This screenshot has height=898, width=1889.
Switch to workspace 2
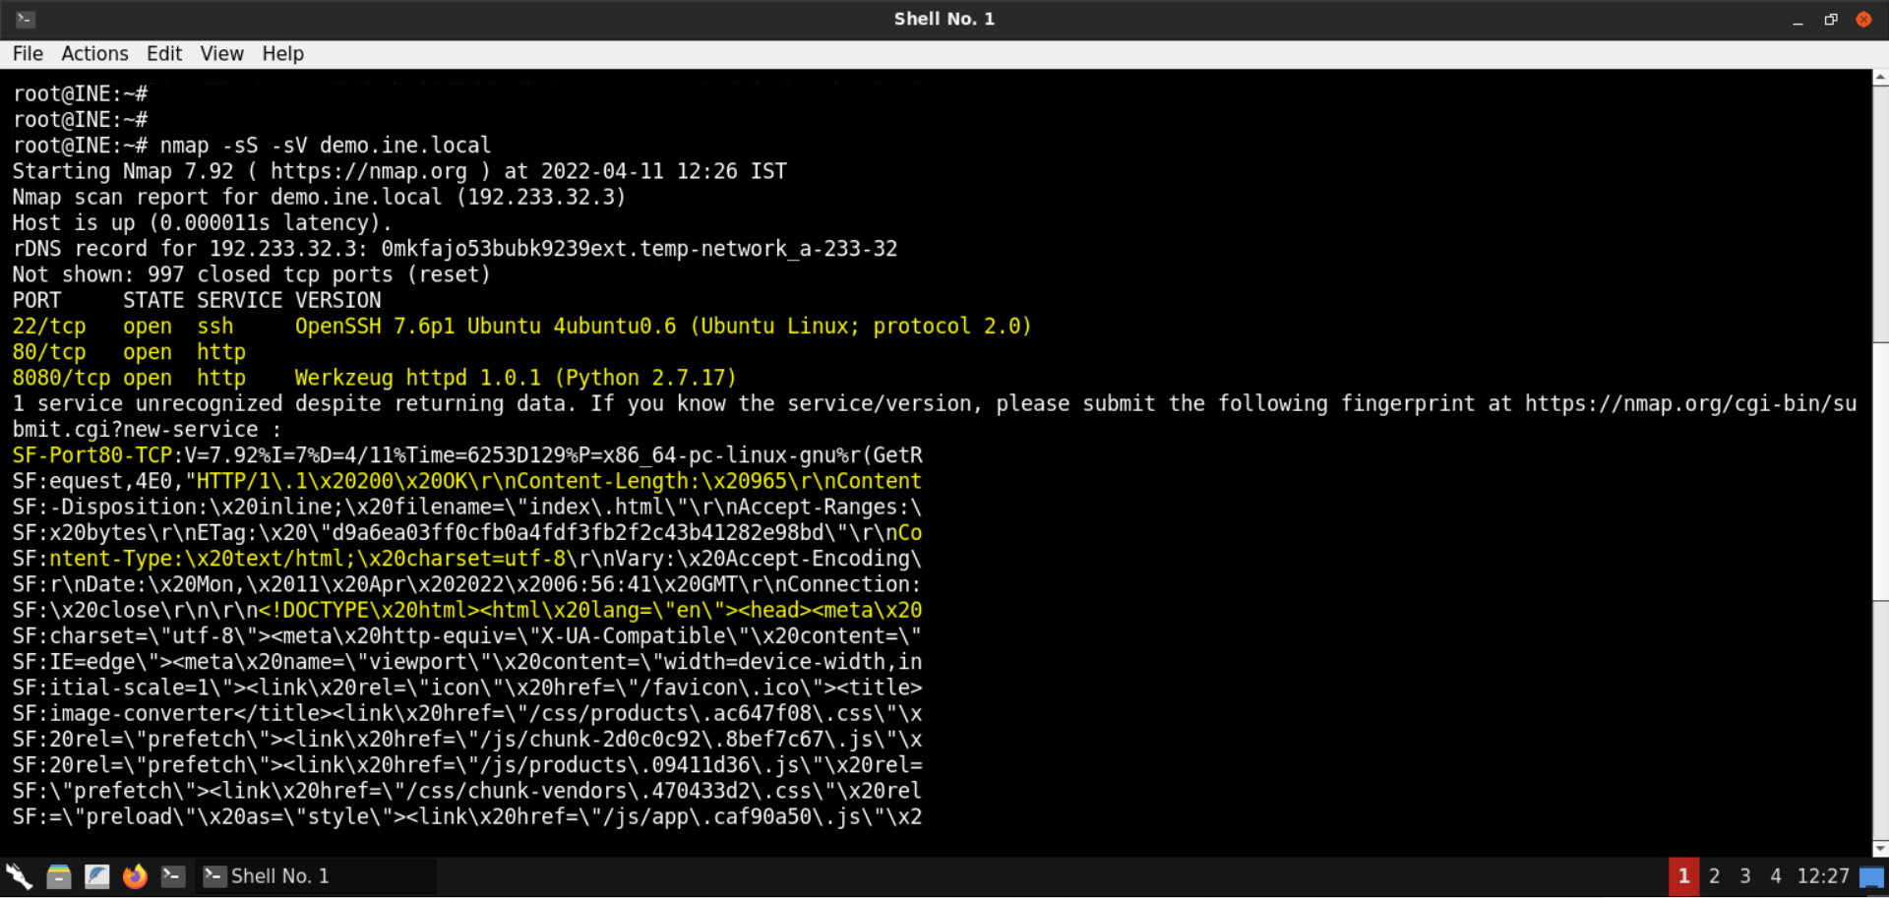coord(1714,875)
